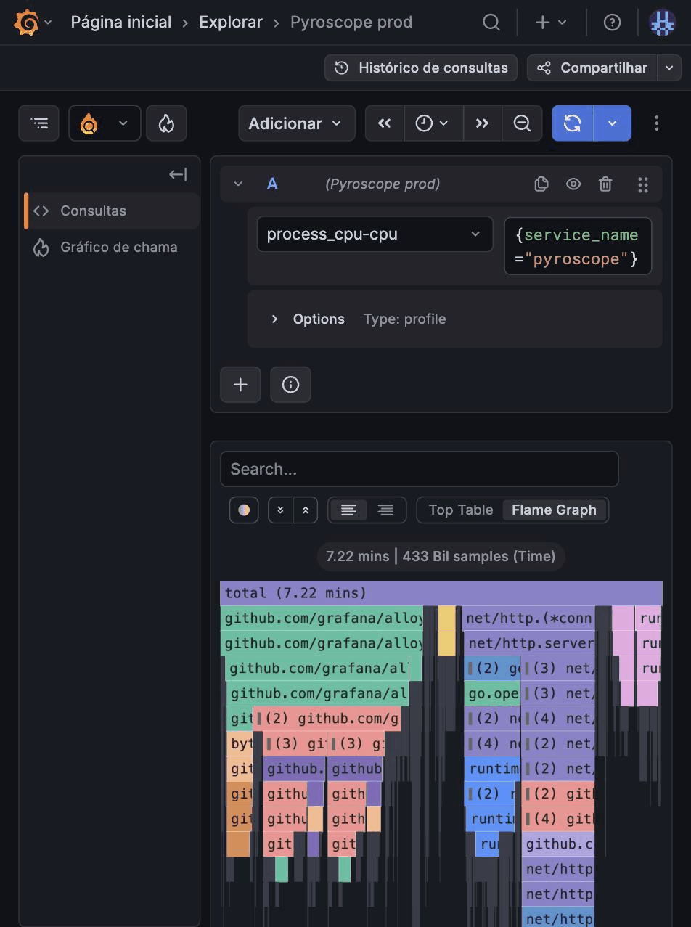
Task: Switch to Top Table view
Action: point(461,510)
